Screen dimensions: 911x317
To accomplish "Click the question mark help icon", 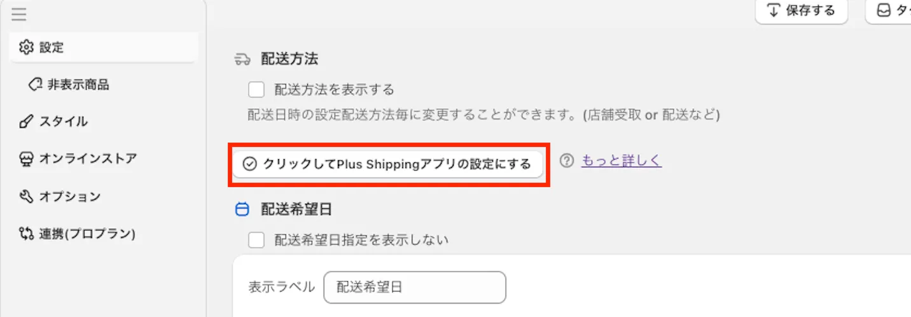I will [567, 161].
